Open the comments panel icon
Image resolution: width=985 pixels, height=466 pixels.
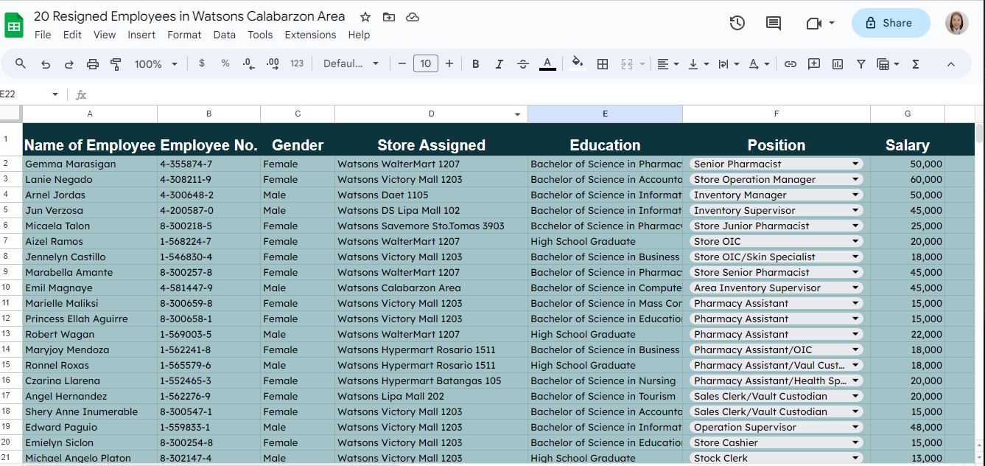click(773, 23)
